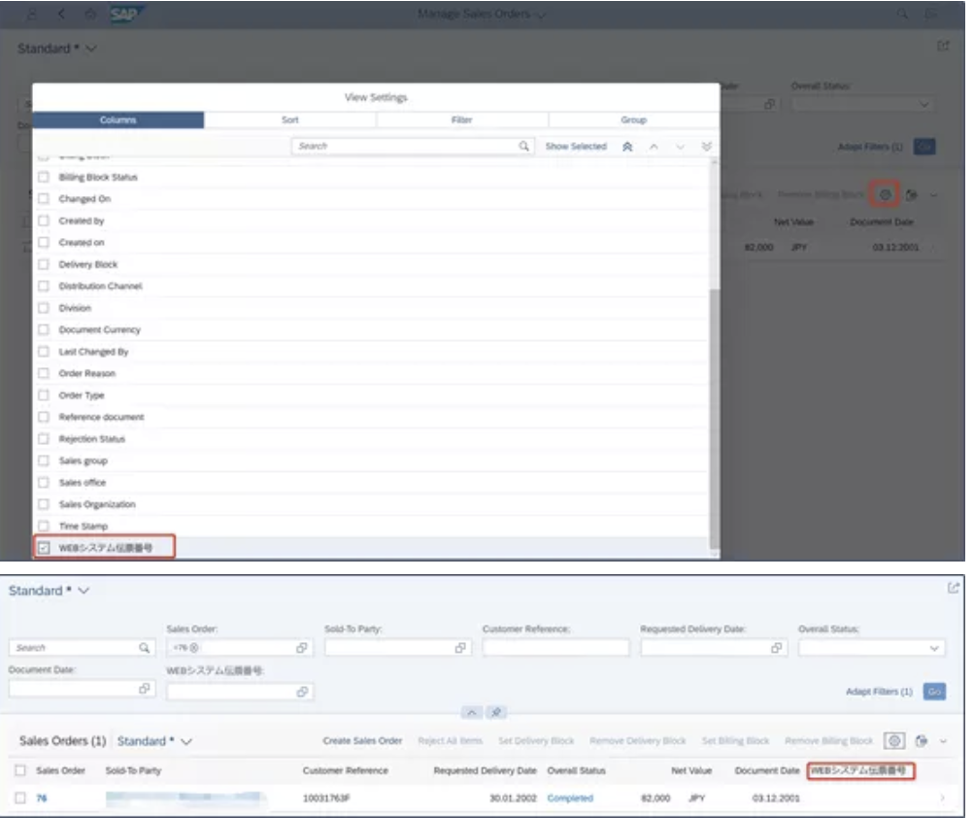Check the Delivery Block column checkbox
This screenshot has width=974, height=818.
point(44,264)
